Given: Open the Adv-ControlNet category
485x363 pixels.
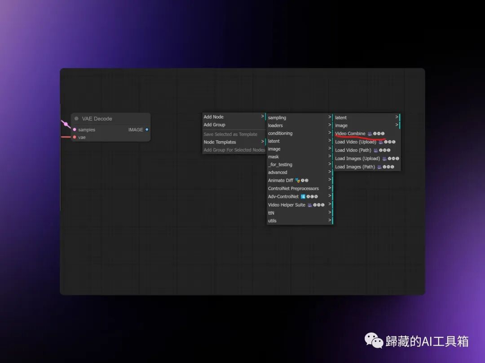Looking at the screenshot, I should pyautogui.click(x=300, y=196).
